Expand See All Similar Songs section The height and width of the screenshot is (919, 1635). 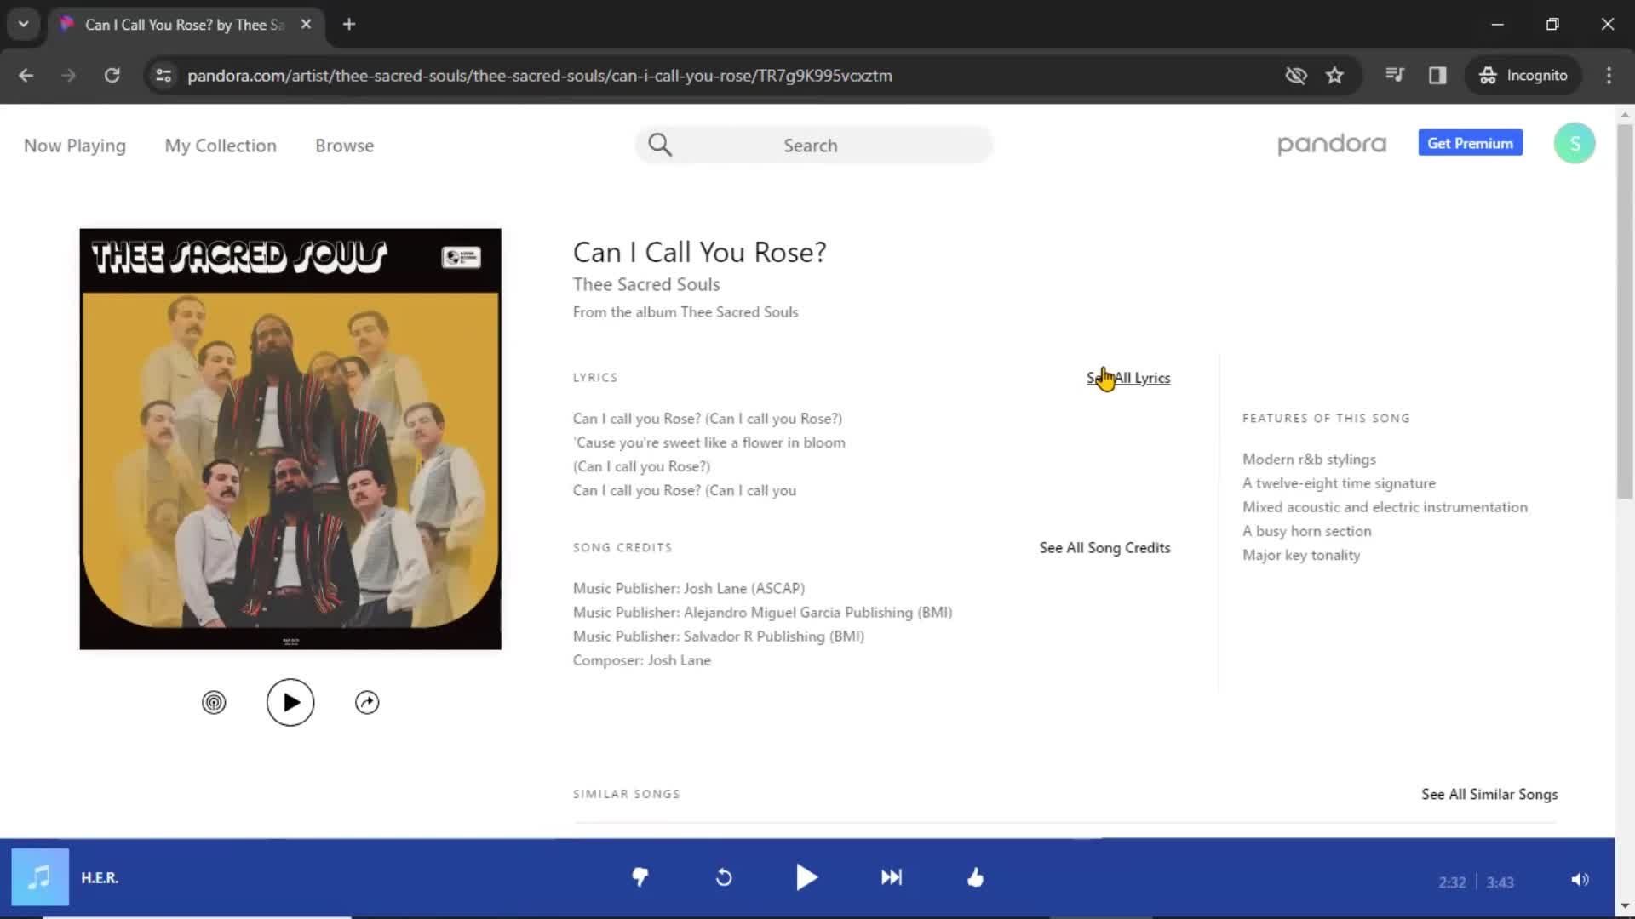click(1489, 793)
